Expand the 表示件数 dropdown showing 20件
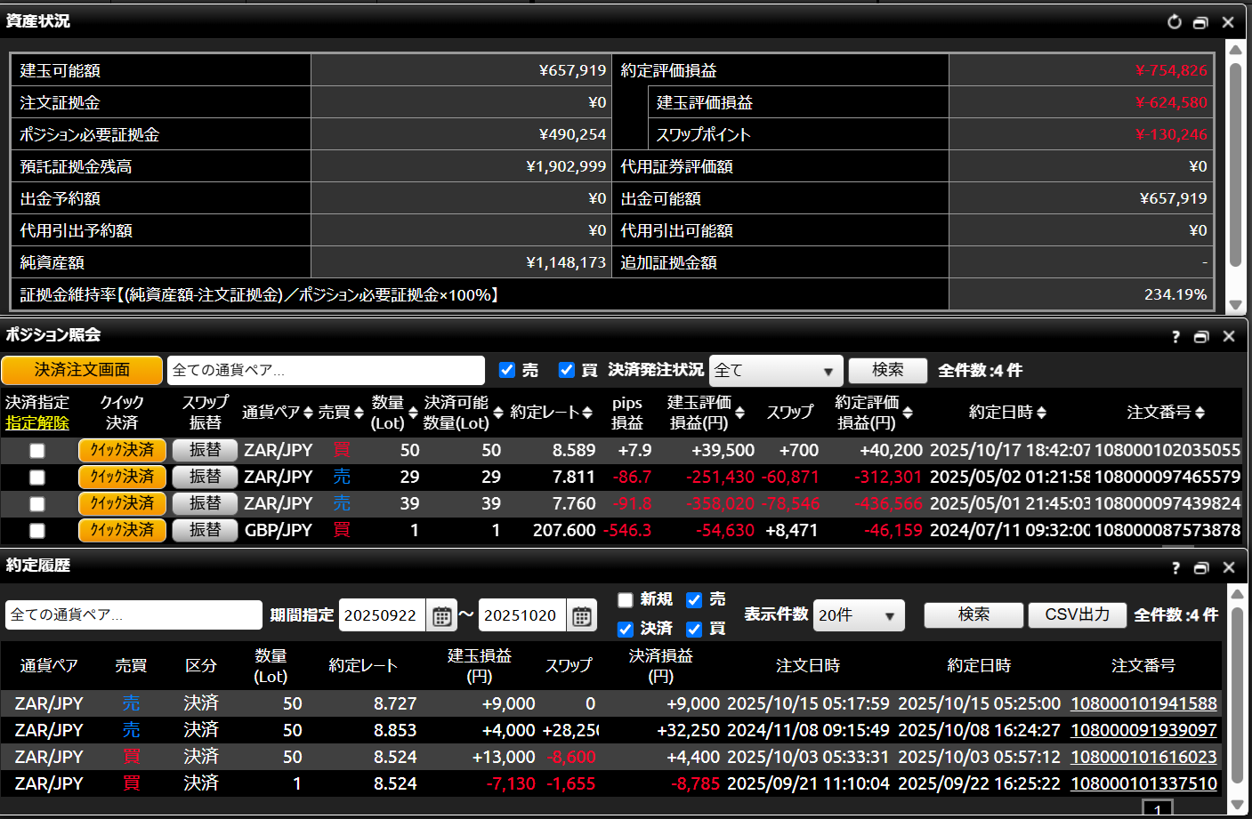1252x819 pixels. click(x=858, y=615)
